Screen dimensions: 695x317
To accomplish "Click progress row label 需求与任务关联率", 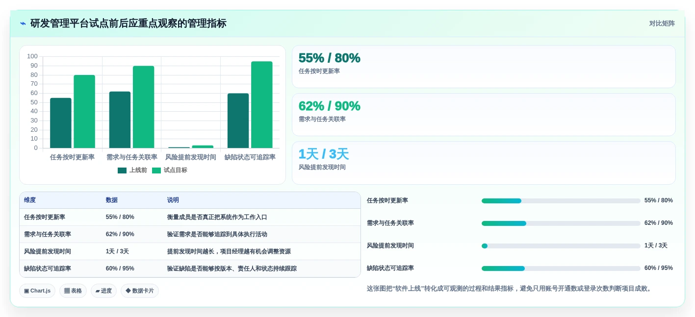I will [x=390, y=223].
